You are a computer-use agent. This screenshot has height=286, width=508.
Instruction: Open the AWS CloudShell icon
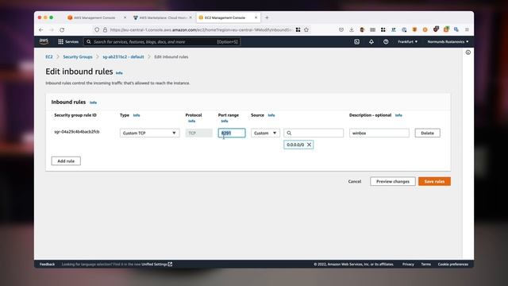point(356,42)
